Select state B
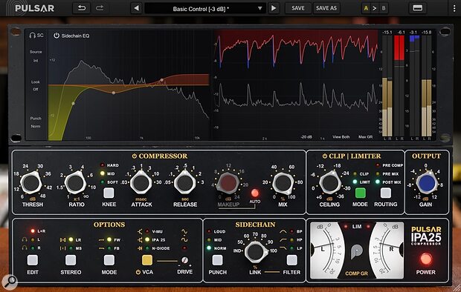The height and width of the screenshot is (292, 461). (384, 8)
